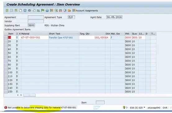Click the Agmt Date field 30.05.2016
Viewport: 172px width, 113px height.
point(114,17)
